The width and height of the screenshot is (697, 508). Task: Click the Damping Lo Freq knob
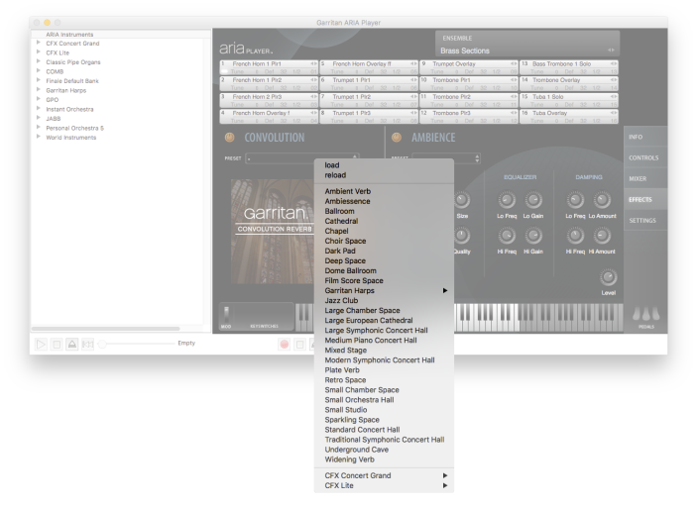point(575,200)
